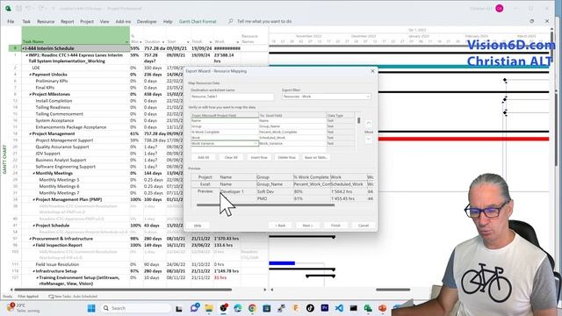Click the Tell me what you want field
The width and height of the screenshot is (562, 316).
(x=264, y=21)
